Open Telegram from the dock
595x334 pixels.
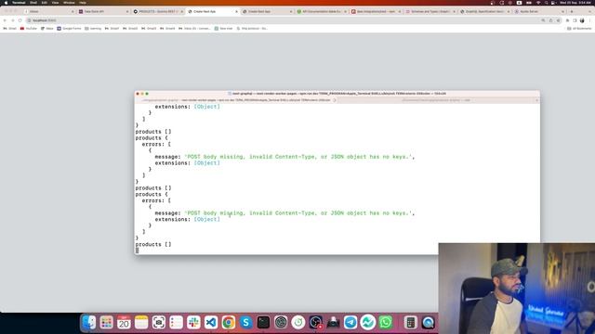click(350, 322)
